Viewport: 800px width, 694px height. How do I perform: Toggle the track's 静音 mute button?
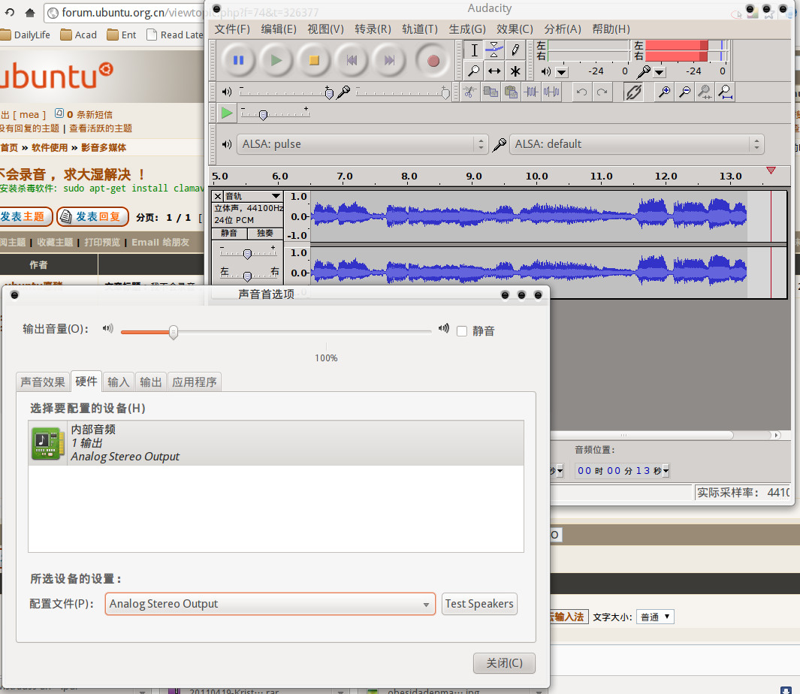tap(229, 233)
